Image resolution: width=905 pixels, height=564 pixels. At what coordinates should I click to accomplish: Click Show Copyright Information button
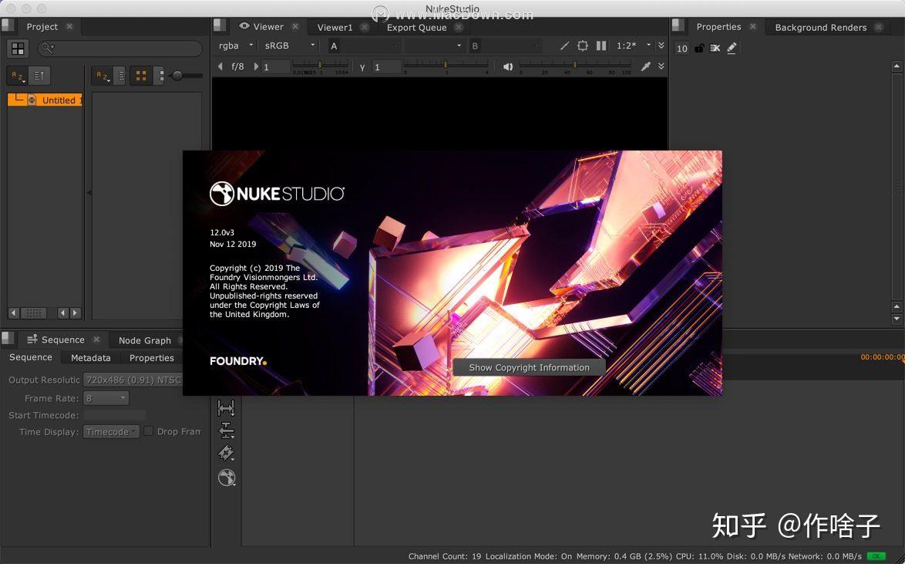pyautogui.click(x=530, y=367)
